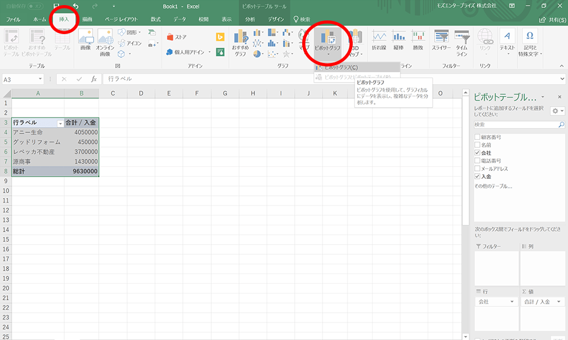Open My Add-ins (個人用アドイン) dropdown
The height and width of the screenshot is (340, 568).
189,52
